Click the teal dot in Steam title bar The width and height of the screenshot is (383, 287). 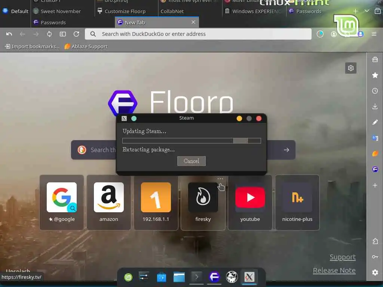[x=134, y=118]
